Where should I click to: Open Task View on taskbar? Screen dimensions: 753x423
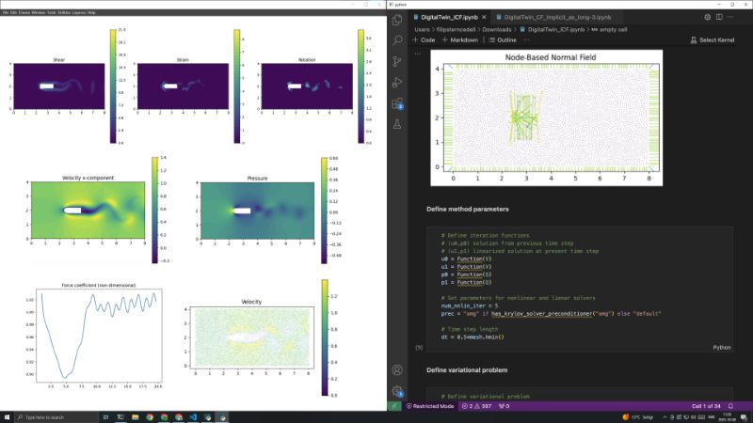(105, 417)
